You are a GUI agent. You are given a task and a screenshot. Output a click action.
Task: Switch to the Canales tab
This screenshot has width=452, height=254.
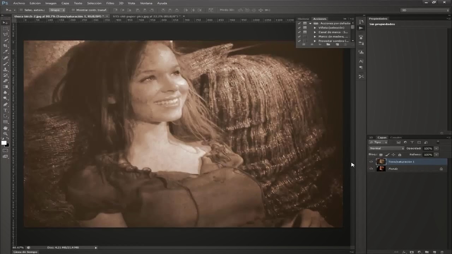tap(396, 138)
